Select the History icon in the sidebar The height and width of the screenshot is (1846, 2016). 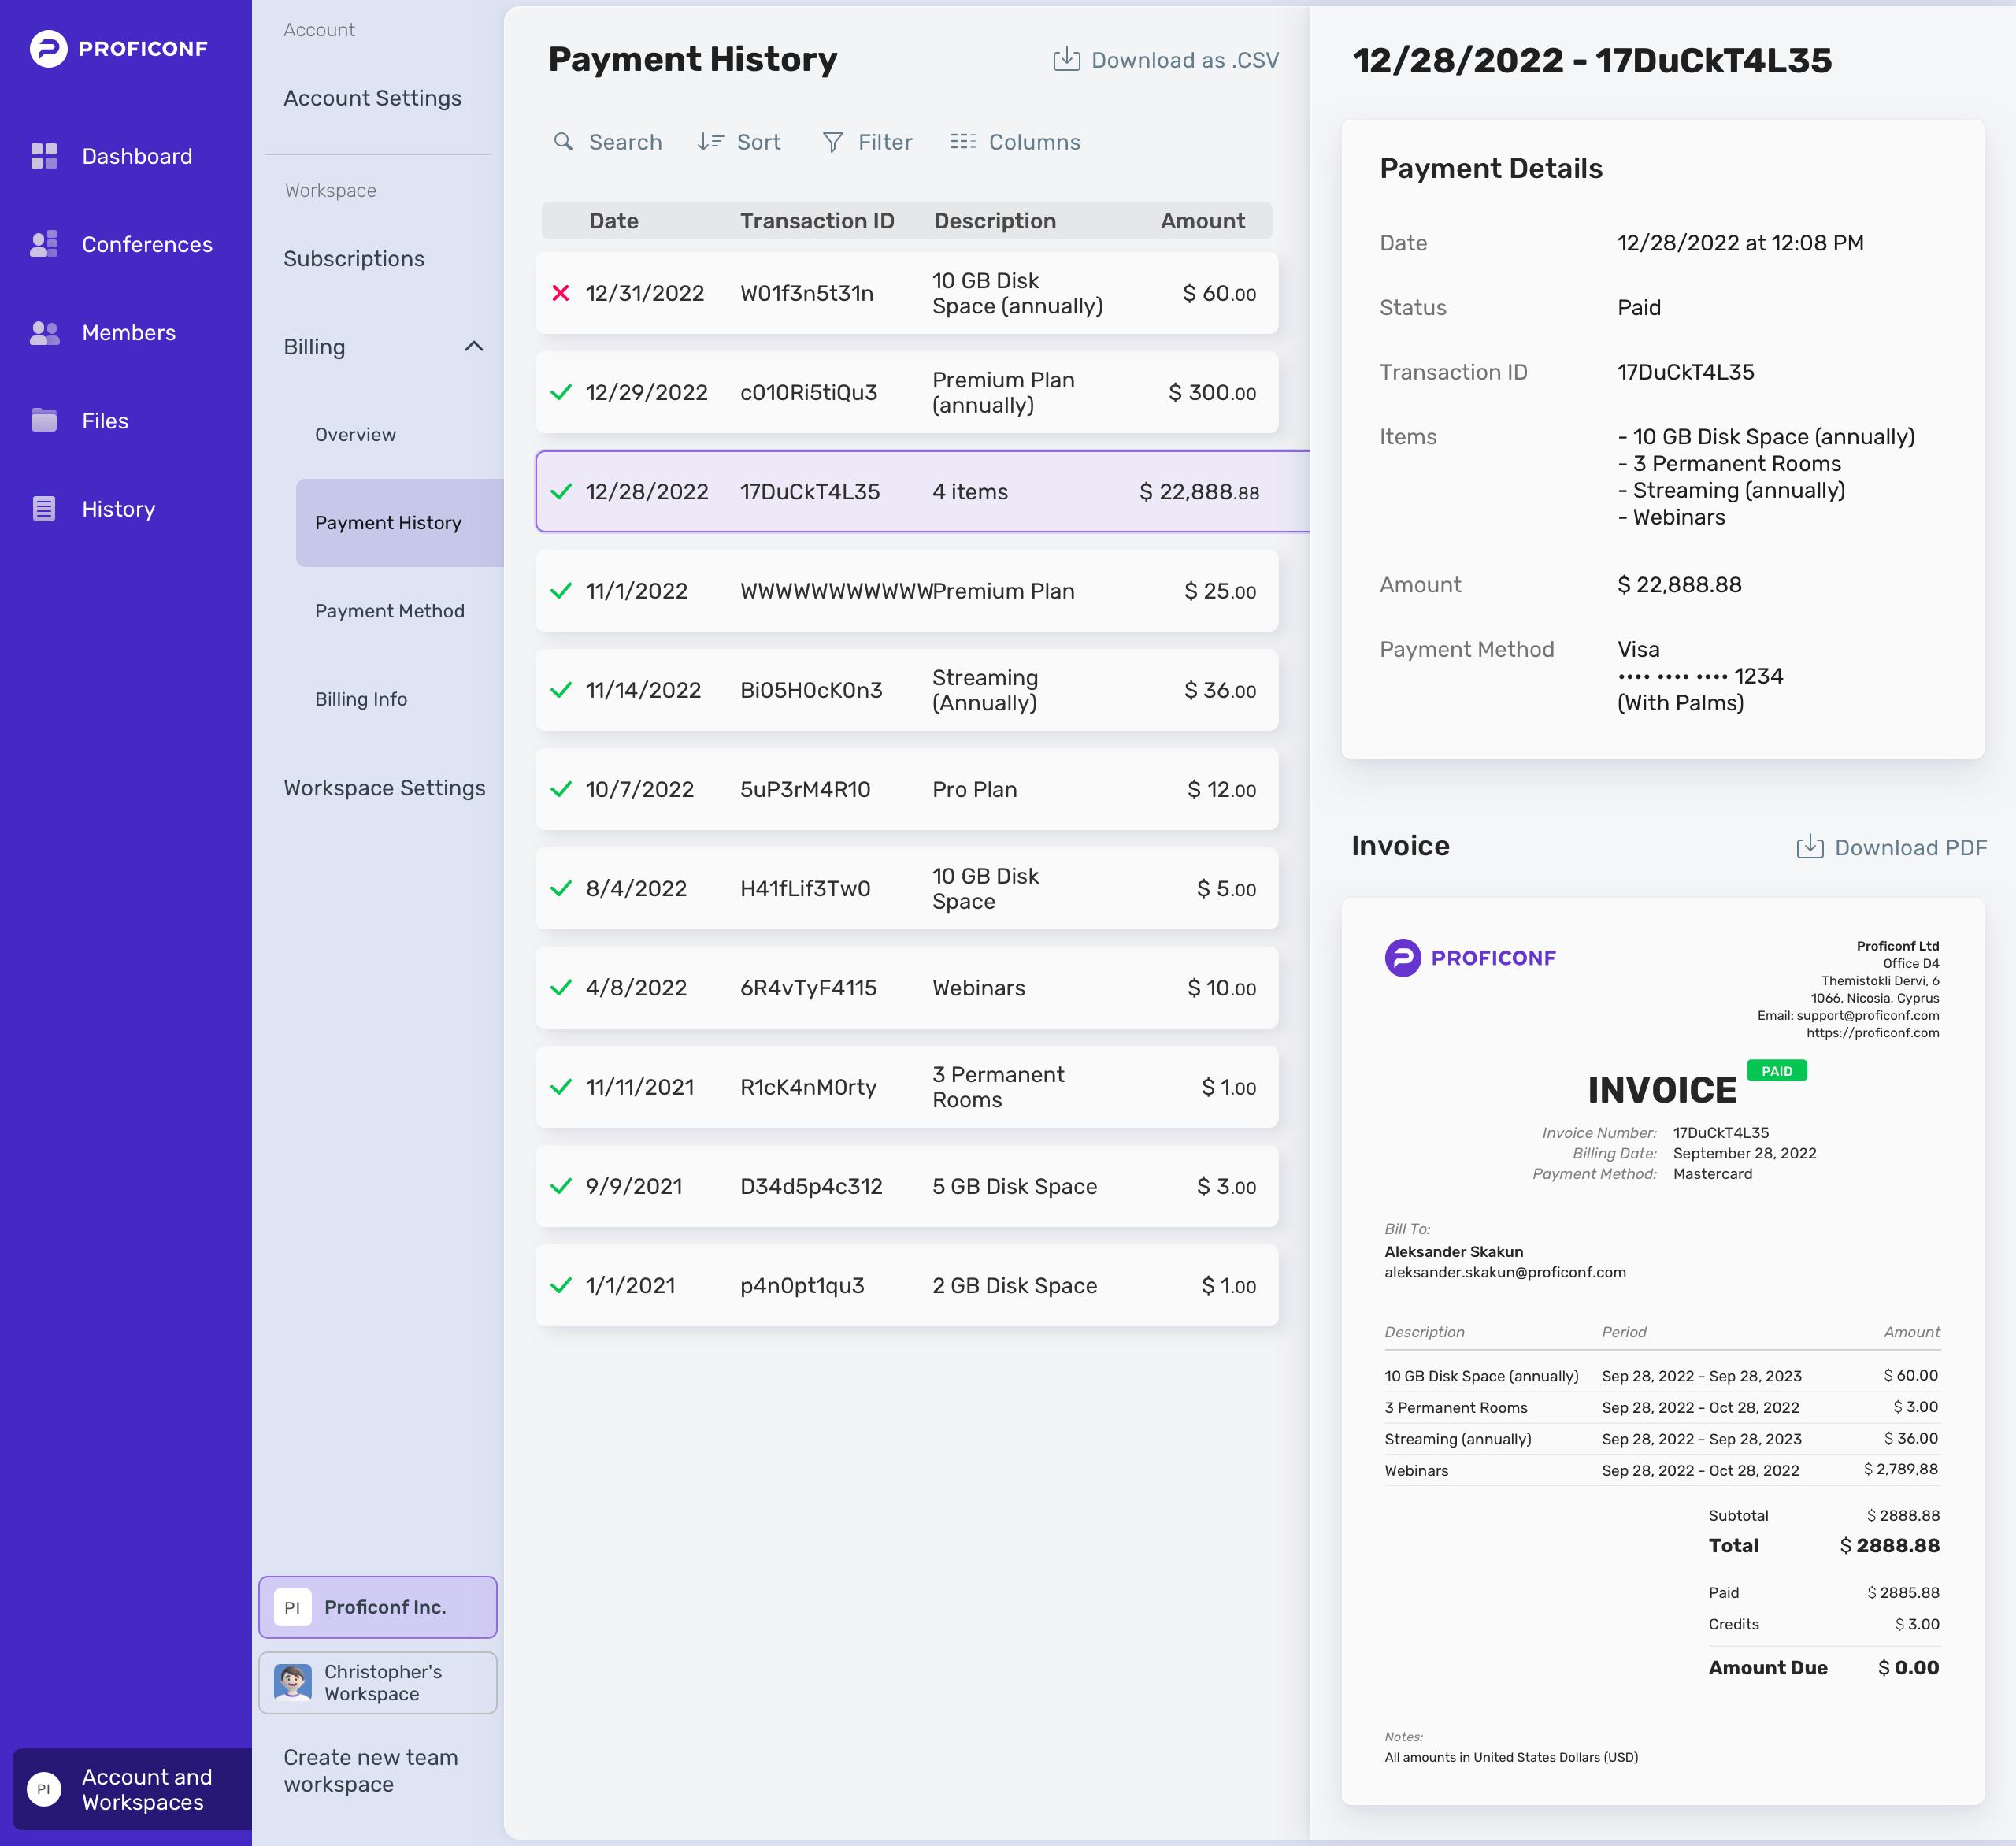(44, 509)
